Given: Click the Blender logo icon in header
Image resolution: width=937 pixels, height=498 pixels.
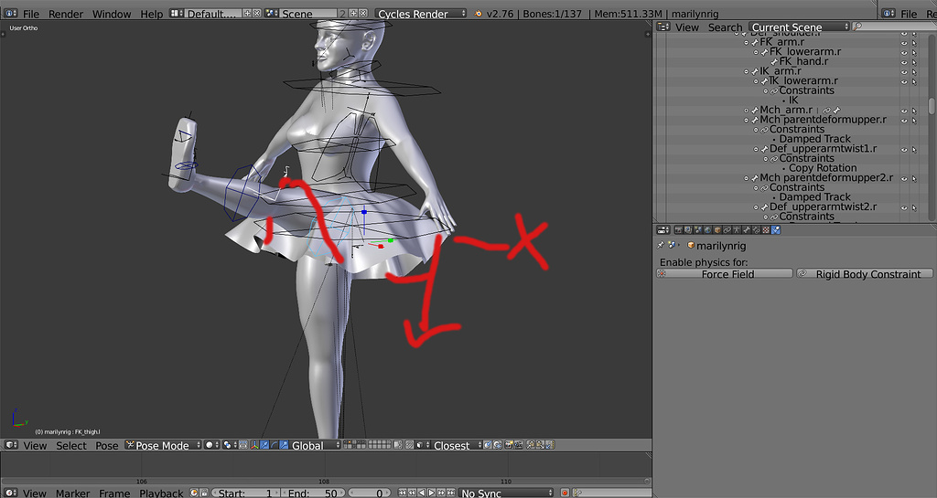Looking at the screenshot, I should point(478,13).
